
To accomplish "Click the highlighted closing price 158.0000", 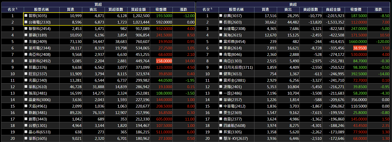I will click(164, 61).
